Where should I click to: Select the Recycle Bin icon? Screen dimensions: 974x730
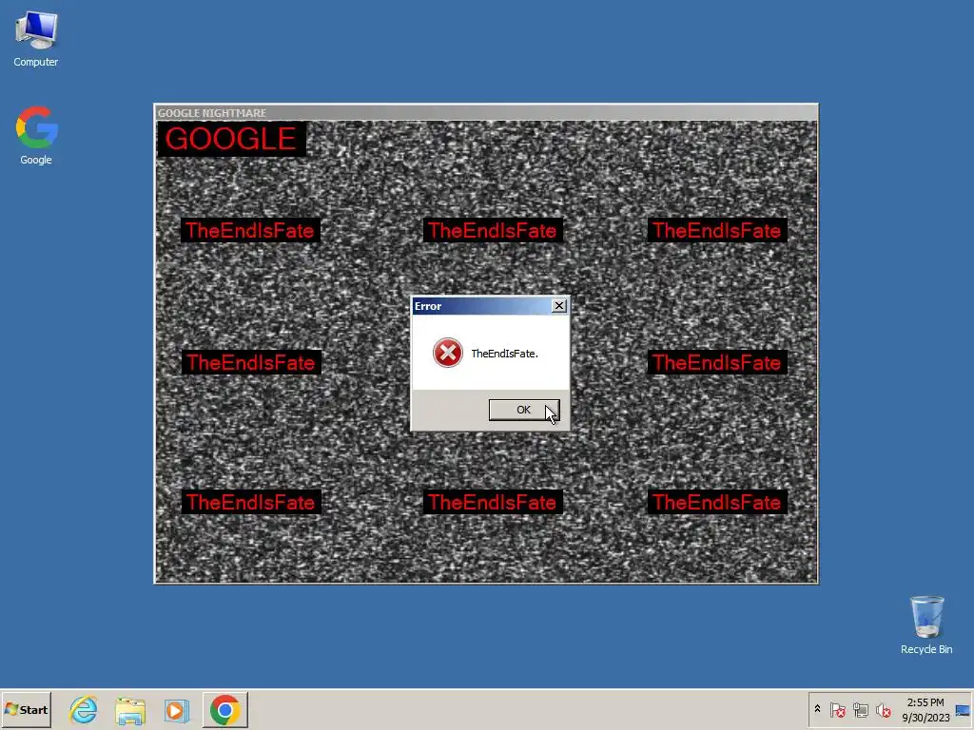coord(926,625)
